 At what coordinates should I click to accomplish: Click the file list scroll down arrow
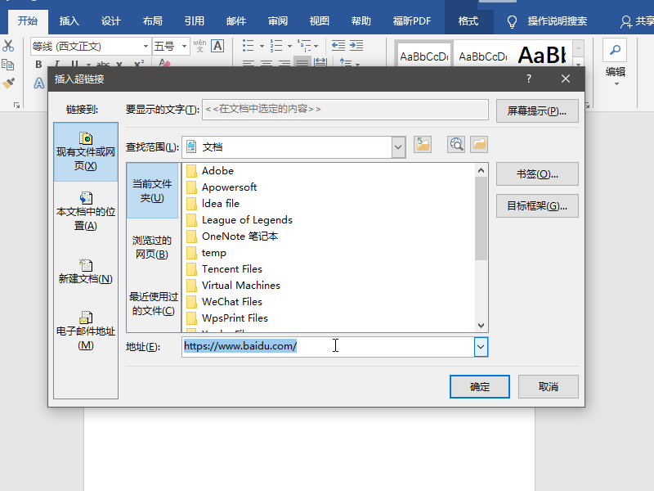tap(481, 326)
